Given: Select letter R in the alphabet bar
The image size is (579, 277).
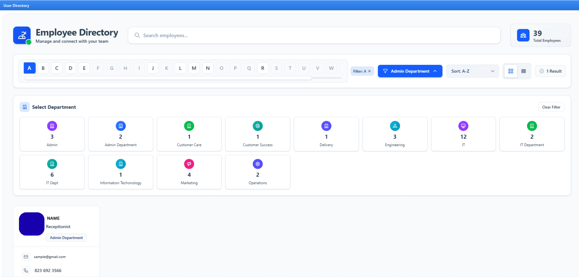Looking at the screenshot, I should (262, 68).
